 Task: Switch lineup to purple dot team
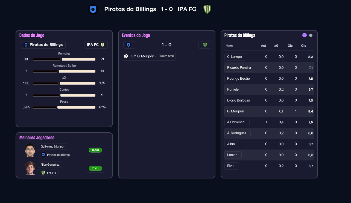305,35
